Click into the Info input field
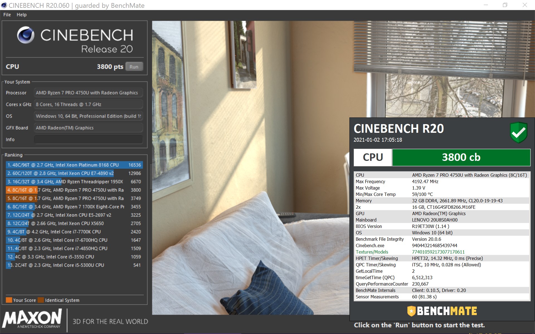535x334 pixels. coord(88,139)
